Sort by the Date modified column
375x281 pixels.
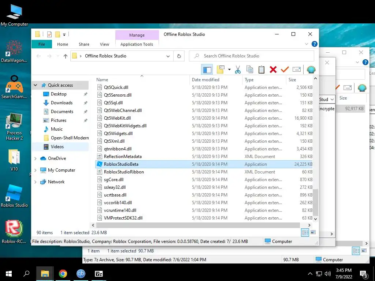[205, 80]
